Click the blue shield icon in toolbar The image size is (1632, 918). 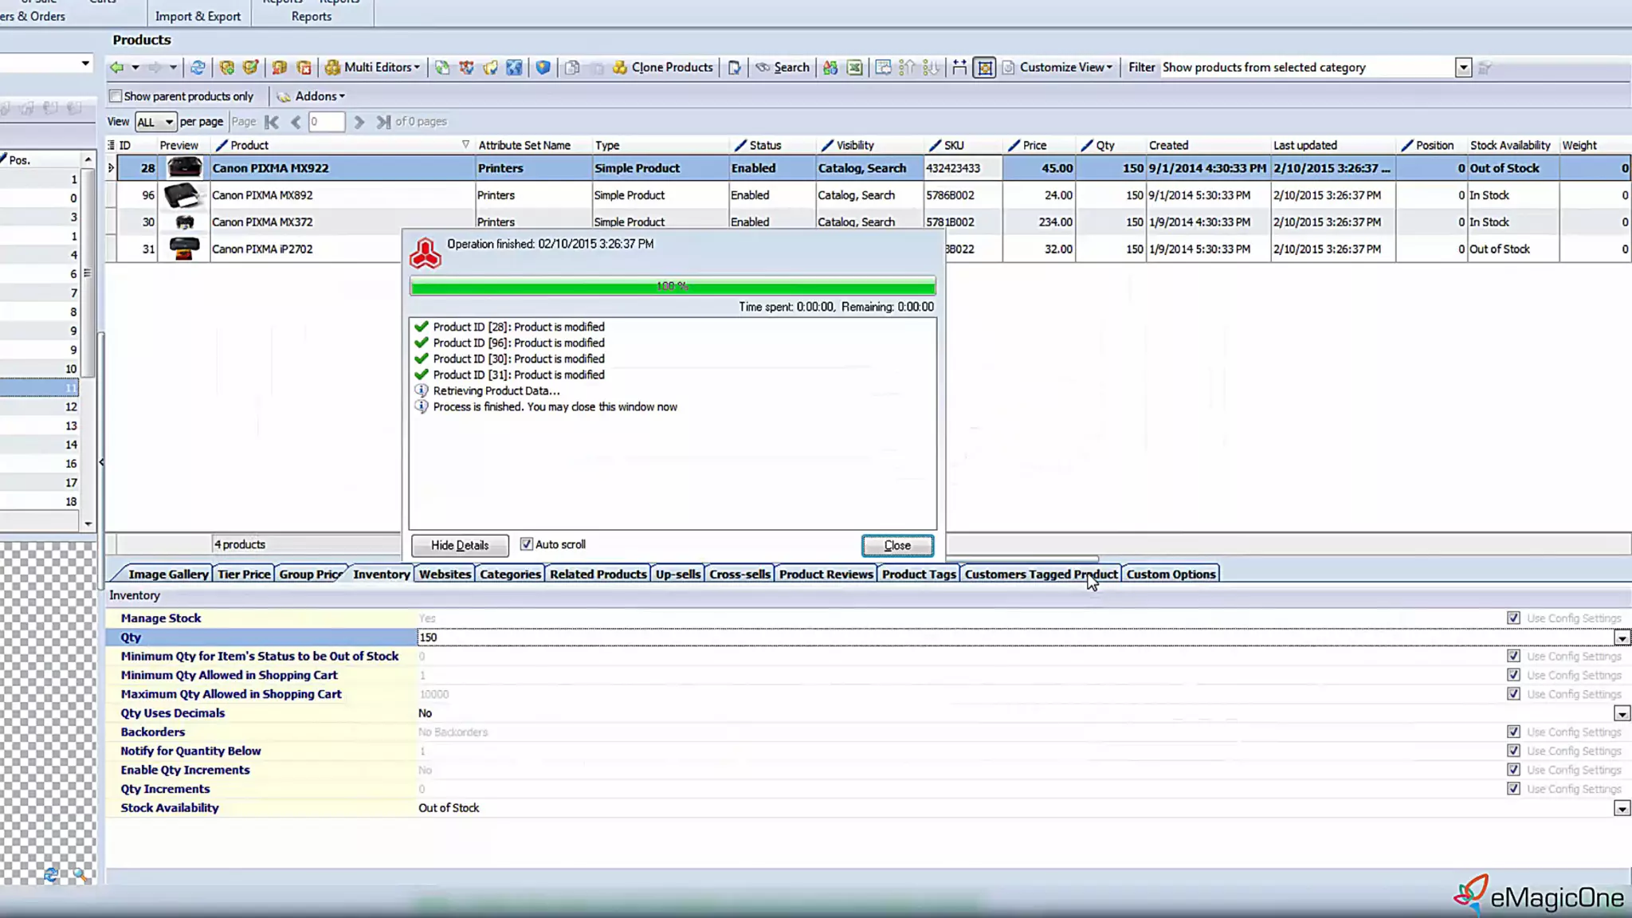tap(543, 68)
